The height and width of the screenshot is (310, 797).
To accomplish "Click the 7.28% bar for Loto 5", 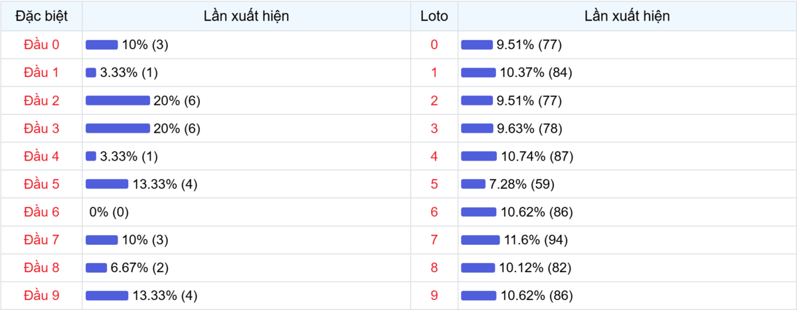I will [473, 185].
